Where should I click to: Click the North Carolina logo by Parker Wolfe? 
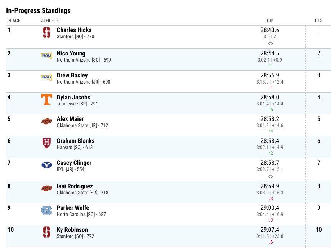click(x=47, y=210)
